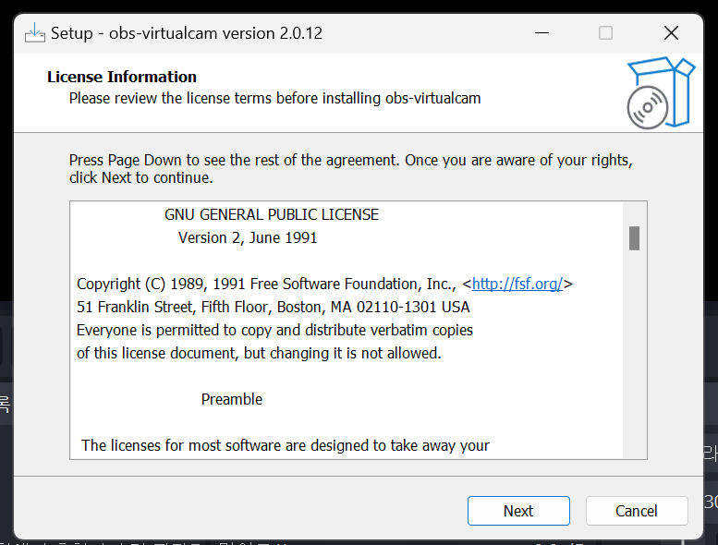The image size is (718, 545).
Task: Click the 'Version 2, June 1991' line
Action: 248,238
